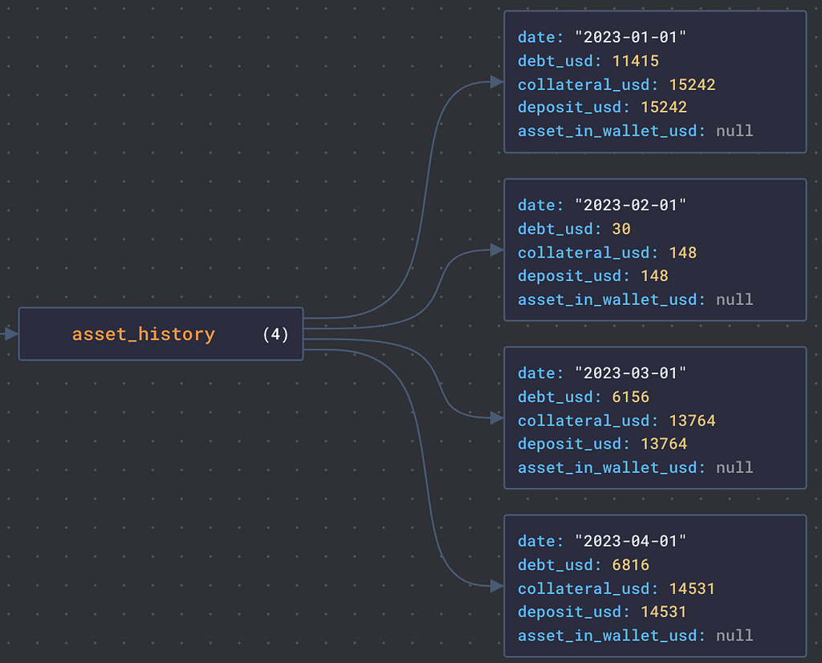Click asset_in_wallet_usd null in 2023-01-01 card
Image resolution: width=822 pixels, height=663 pixels.
[735, 131]
